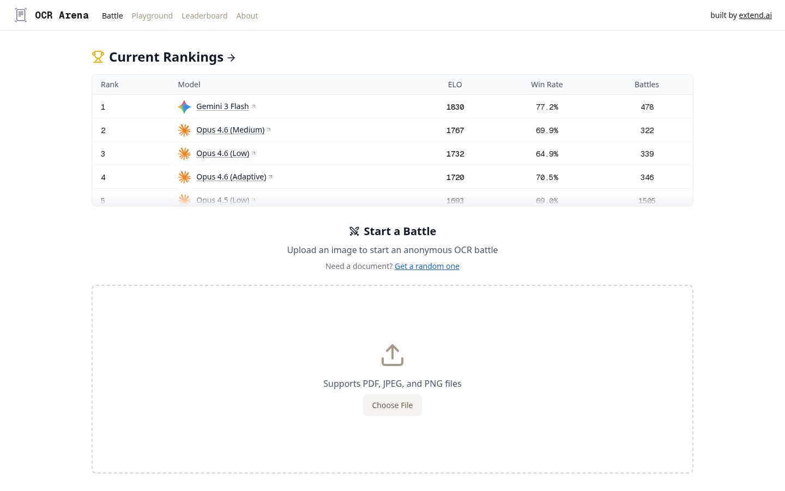The image size is (785, 491).
Task: Open the About page
Action: [x=247, y=16]
